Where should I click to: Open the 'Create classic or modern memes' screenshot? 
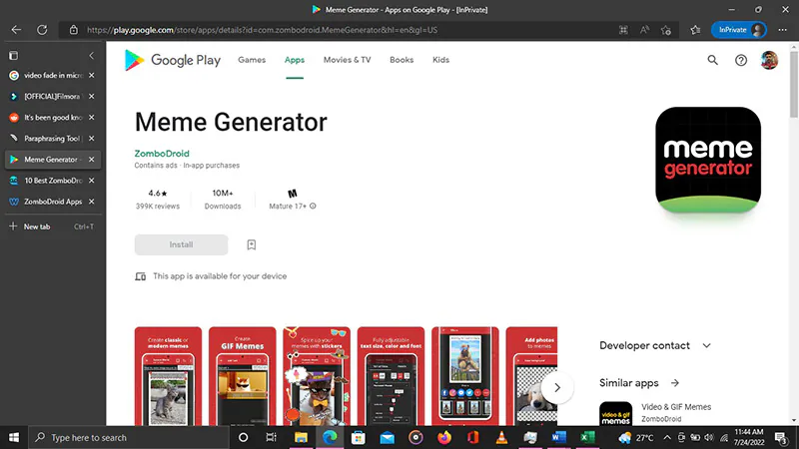[168, 376]
